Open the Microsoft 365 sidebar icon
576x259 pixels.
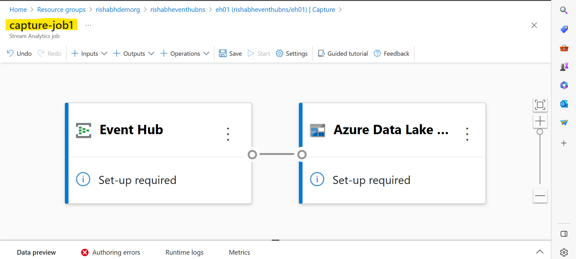tap(564, 85)
